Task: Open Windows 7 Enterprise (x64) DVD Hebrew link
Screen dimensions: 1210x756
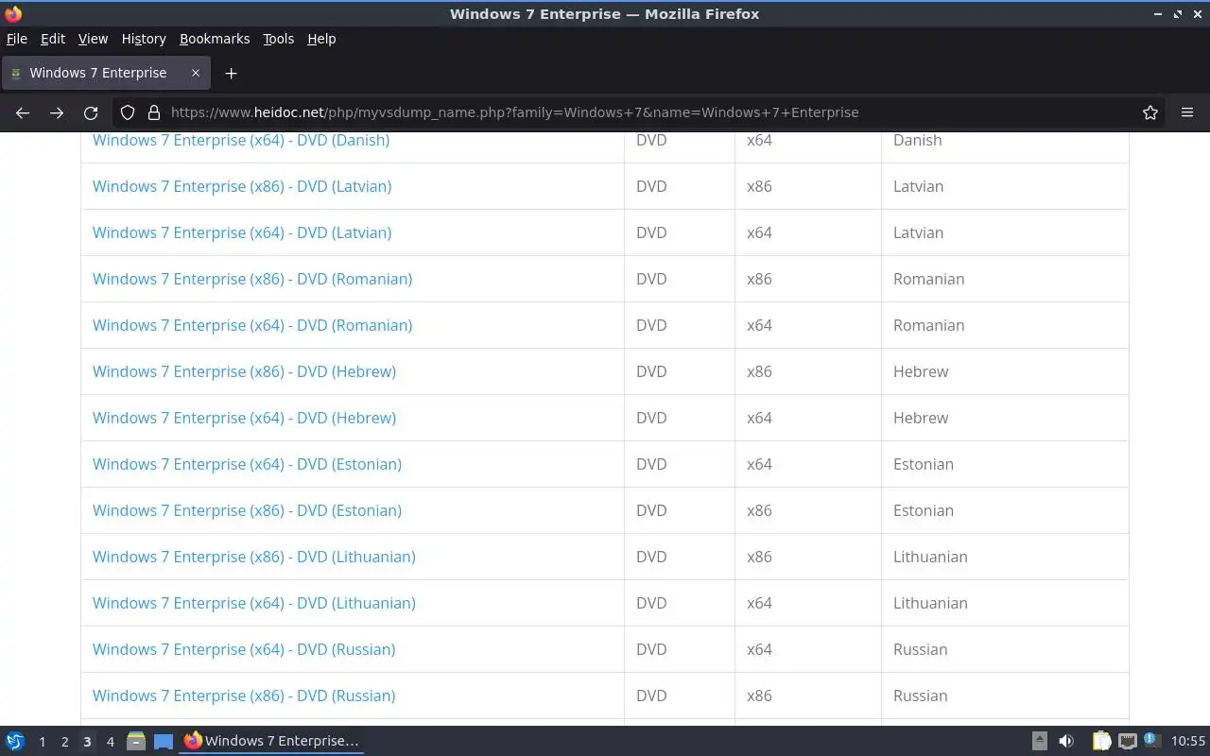Action: point(244,418)
